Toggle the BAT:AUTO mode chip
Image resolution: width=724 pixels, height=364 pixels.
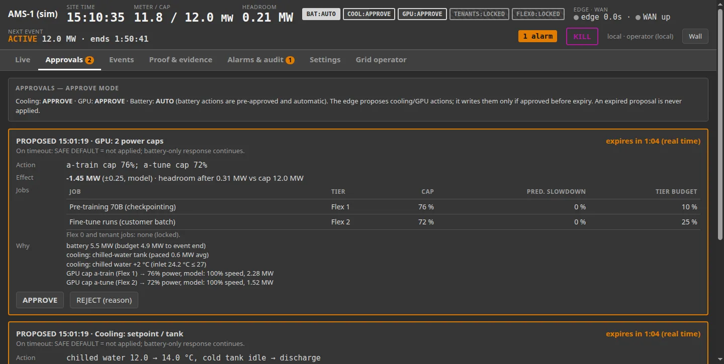pyautogui.click(x=322, y=14)
